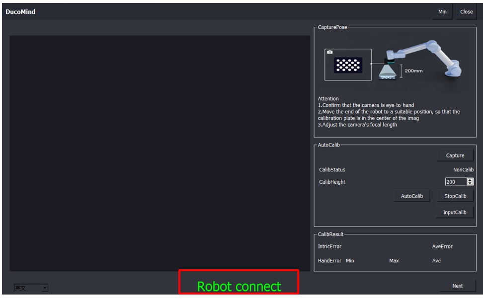
Task: Minimize window with Min button
Action: pyautogui.click(x=442, y=12)
